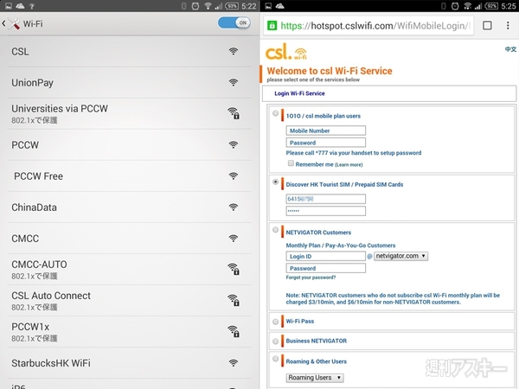Open the Roaming Users dropdown
519x389 pixels.
point(315,378)
